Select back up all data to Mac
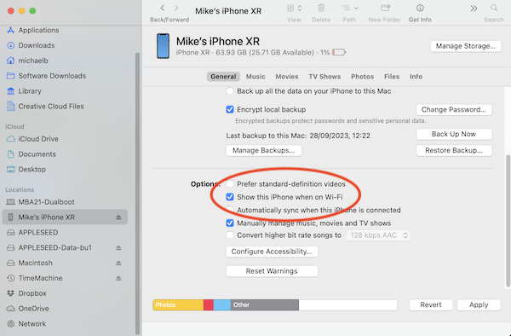The height and width of the screenshot is (336, 511). click(x=230, y=91)
